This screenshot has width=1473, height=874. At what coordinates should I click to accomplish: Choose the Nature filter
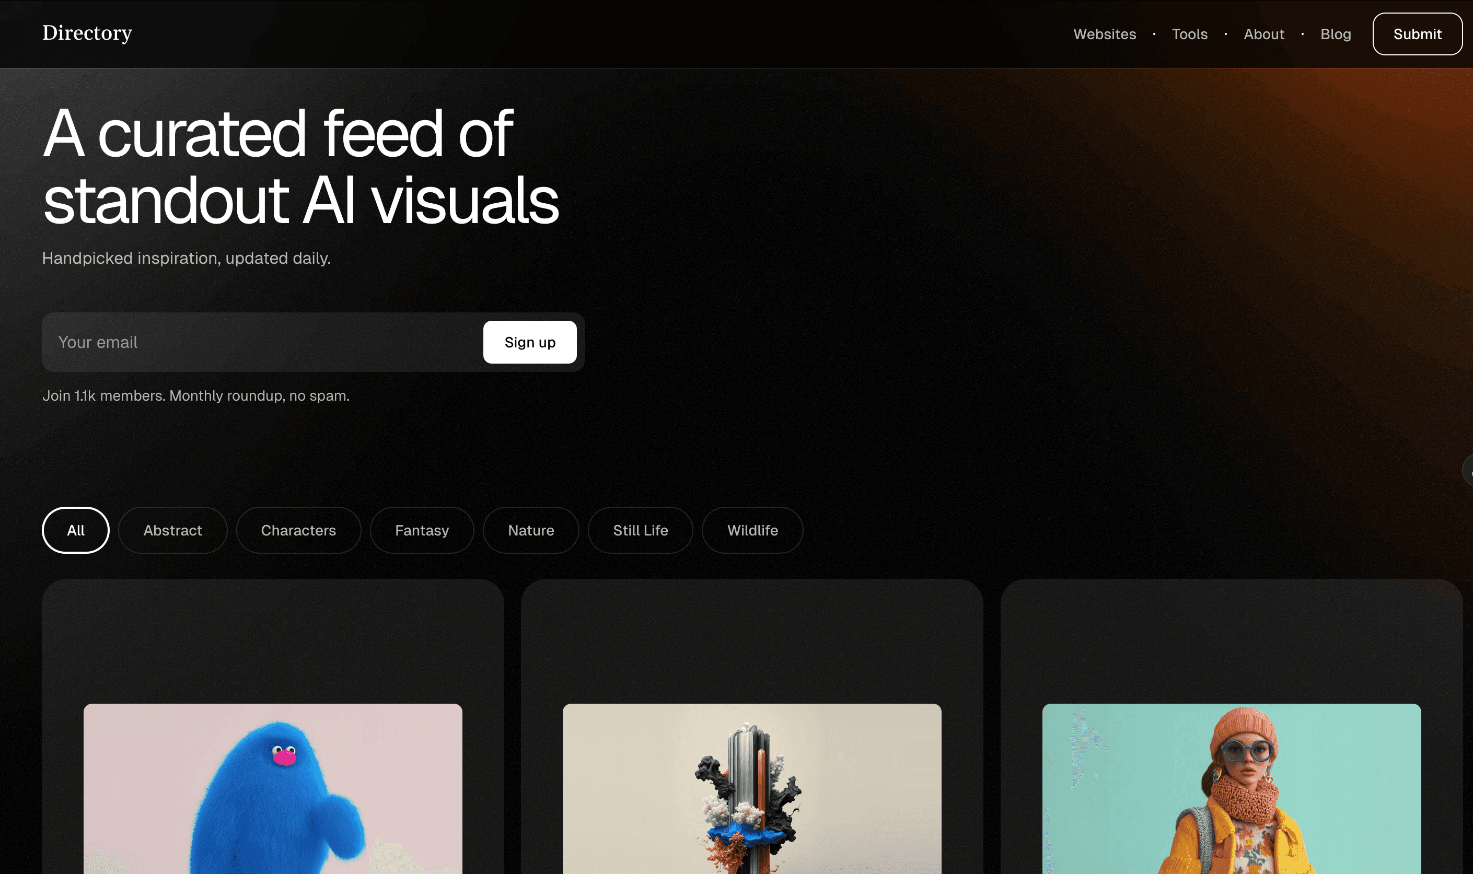[531, 530]
